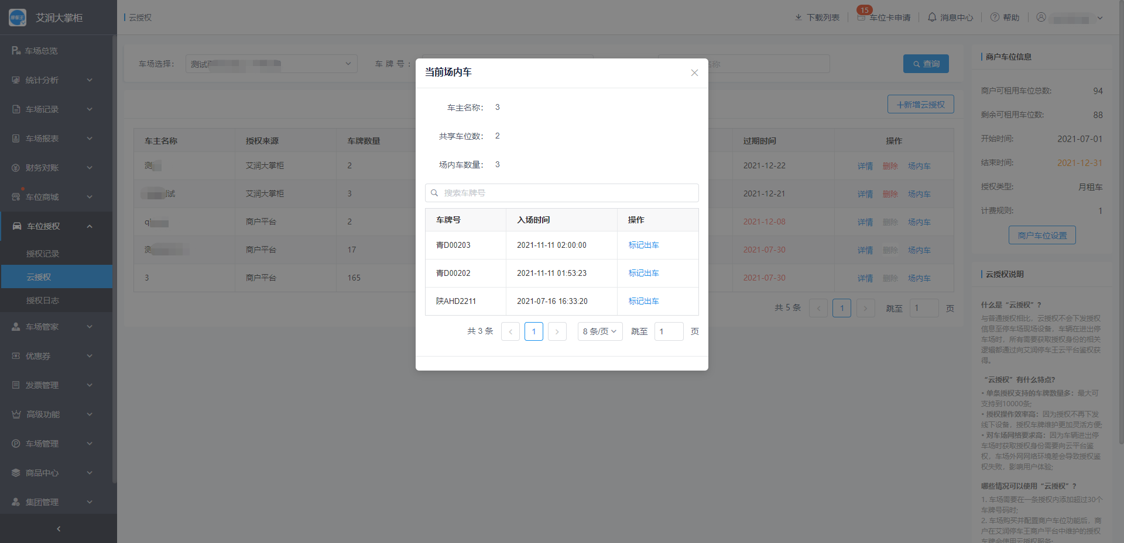Collapse the sidebar with bottom arrow
This screenshot has width=1124, height=543.
[59, 529]
